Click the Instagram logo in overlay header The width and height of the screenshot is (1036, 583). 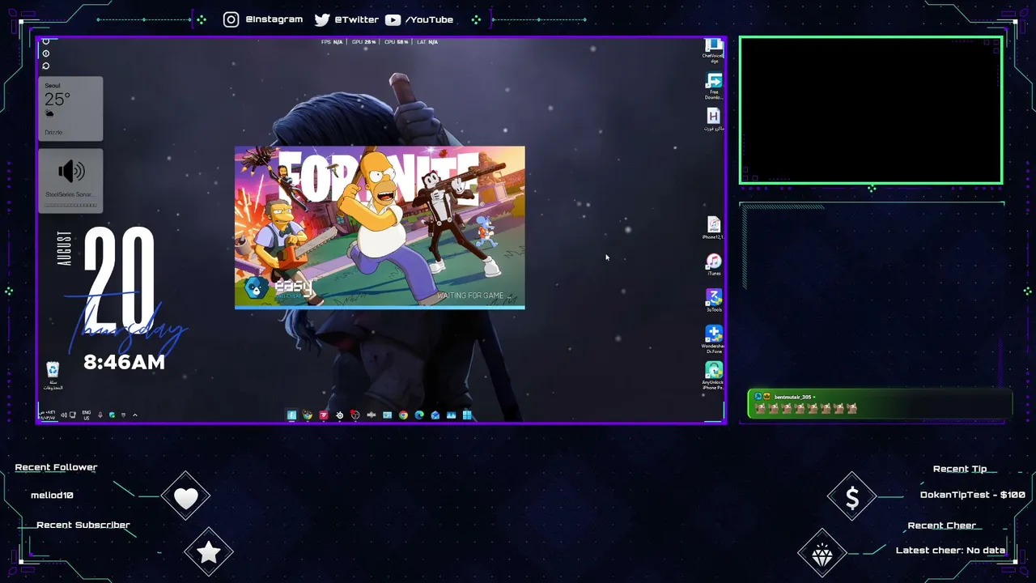coord(231,19)
